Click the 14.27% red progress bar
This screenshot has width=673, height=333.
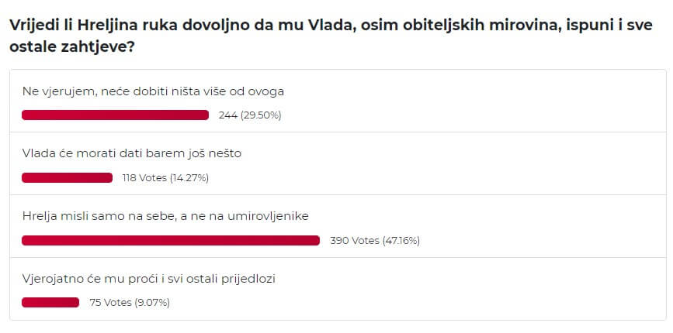pyautogui.click(x=67, y=177)
